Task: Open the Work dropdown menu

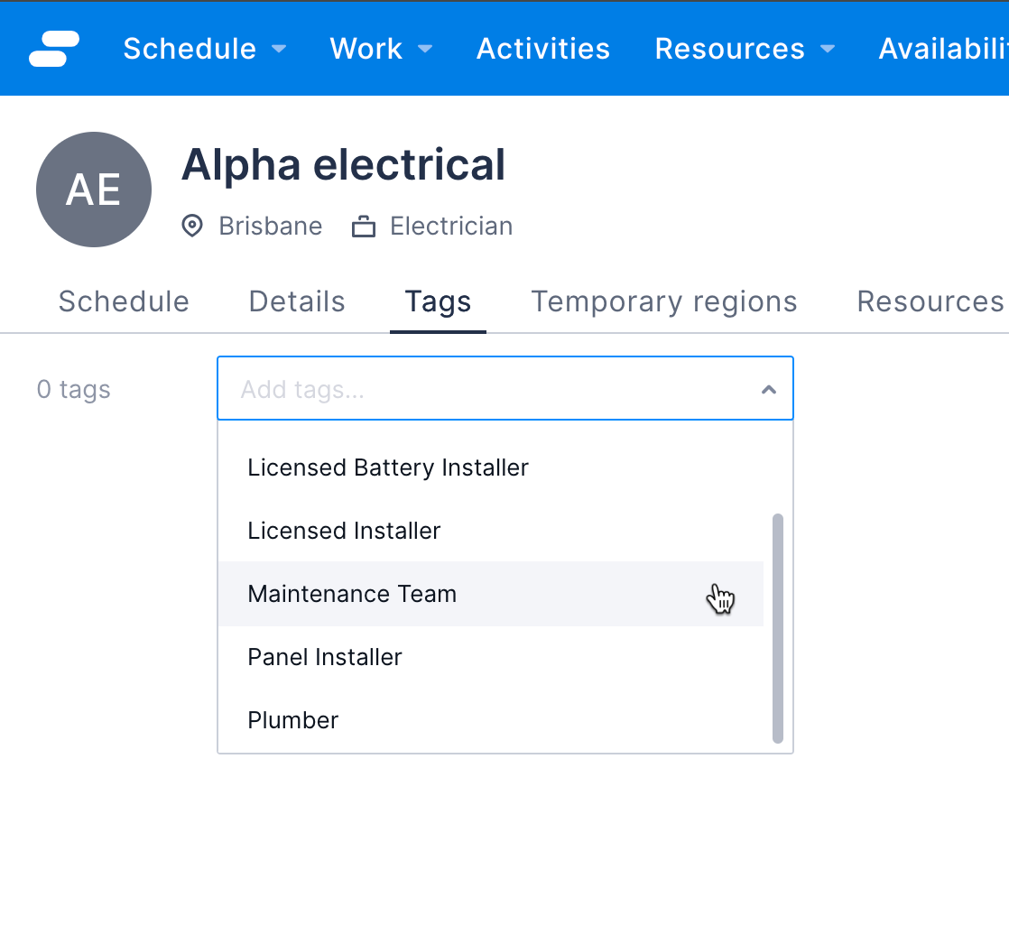Action: tap(380, 49)
